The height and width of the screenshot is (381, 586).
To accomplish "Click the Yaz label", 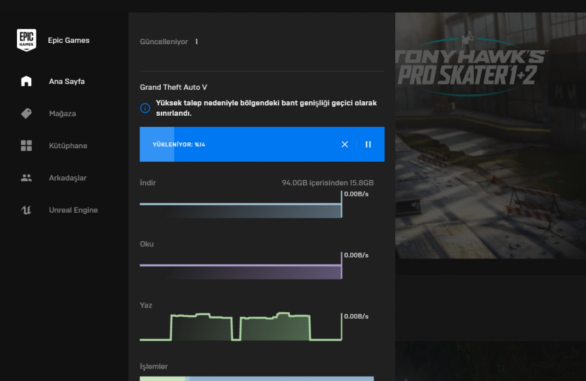I will (146, 305).
